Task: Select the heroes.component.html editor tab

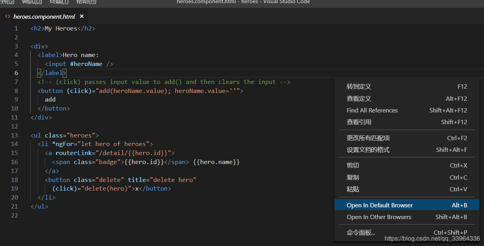Action: (44, 16)
